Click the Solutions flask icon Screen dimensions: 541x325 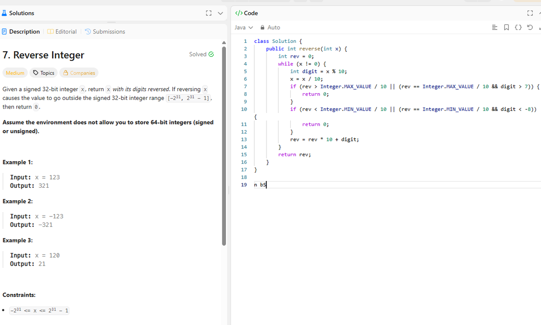(x=5, y=13)
